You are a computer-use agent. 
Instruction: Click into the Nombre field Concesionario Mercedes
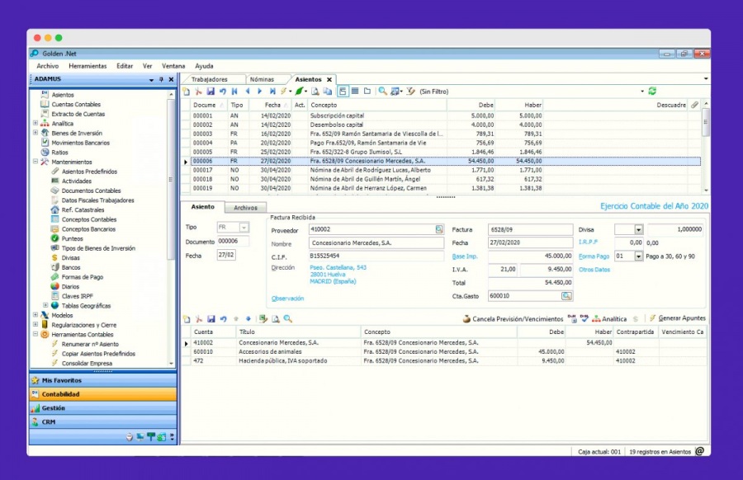(x=376, y=242)
